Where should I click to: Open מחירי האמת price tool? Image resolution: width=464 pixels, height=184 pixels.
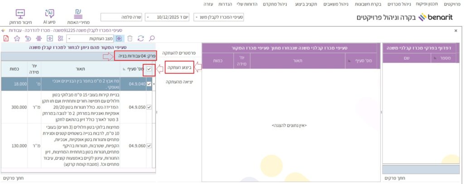[81, 16]
